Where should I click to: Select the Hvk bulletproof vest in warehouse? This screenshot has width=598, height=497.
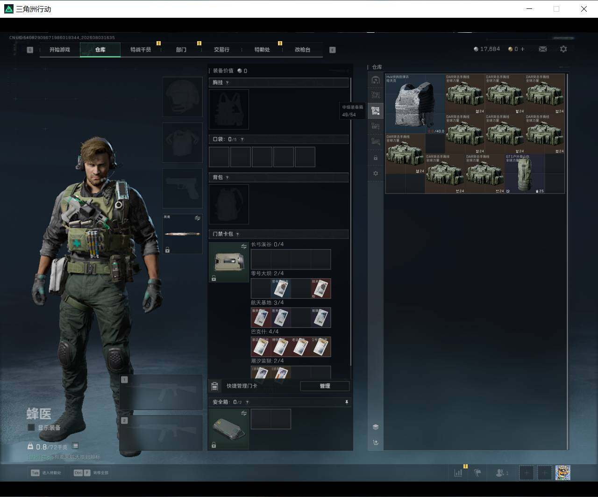(x=415, y=104)
